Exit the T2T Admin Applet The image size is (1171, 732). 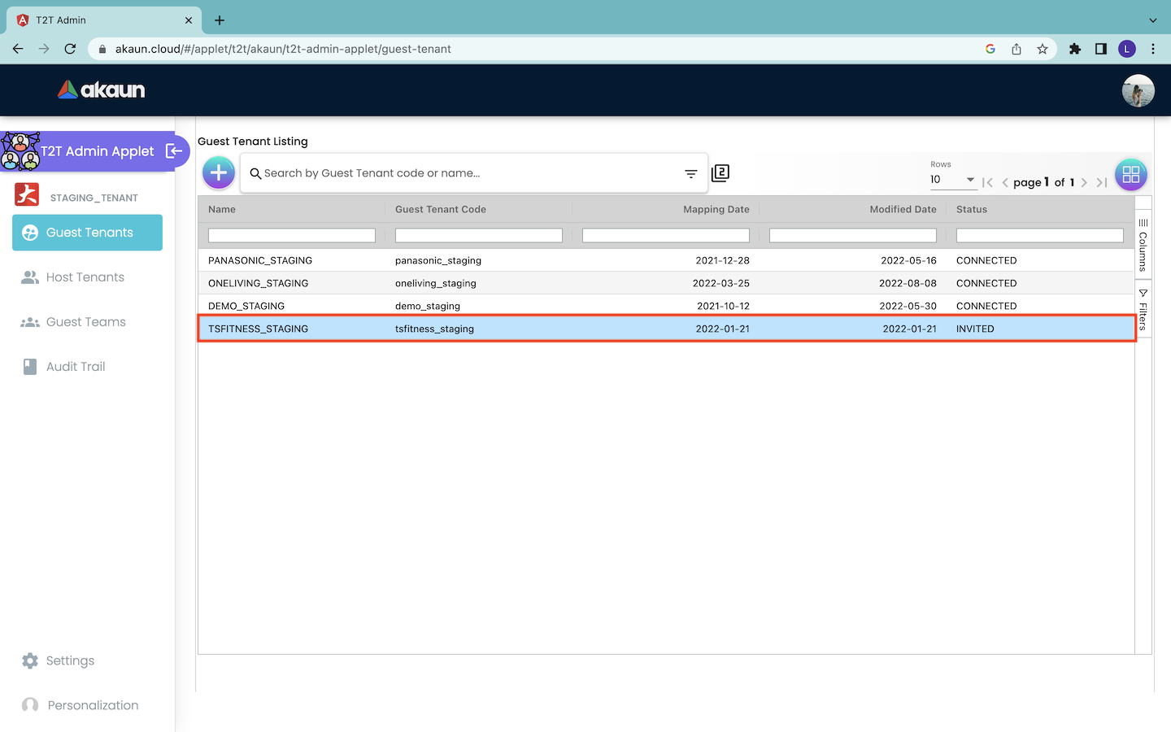174,150
